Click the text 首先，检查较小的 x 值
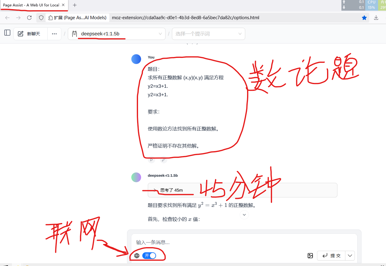The image size is (386, 266). pyautogui.click(x=174, y=219)
